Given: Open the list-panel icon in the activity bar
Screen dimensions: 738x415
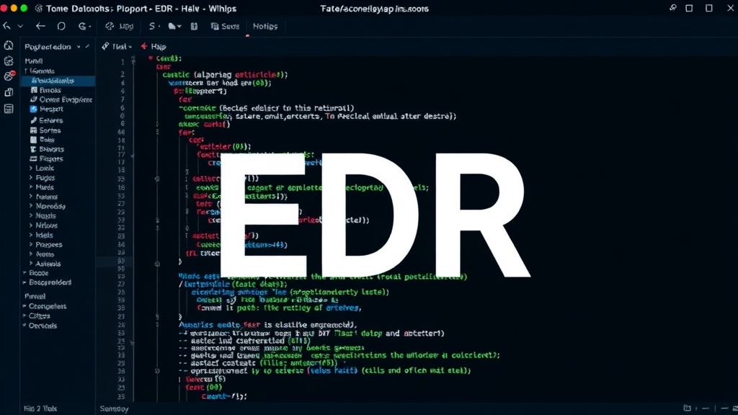Looking at the screenshot, I should pos(9,109).
